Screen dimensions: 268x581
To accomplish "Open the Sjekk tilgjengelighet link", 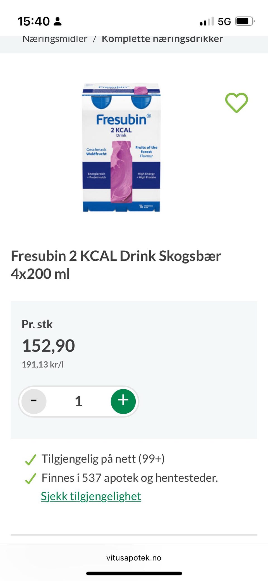I will (91, 496).
